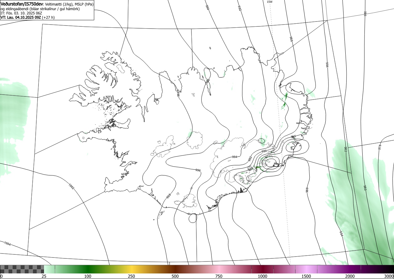Click the color scale value 250
Screen dimensions: 394x279
coord(131,277)
